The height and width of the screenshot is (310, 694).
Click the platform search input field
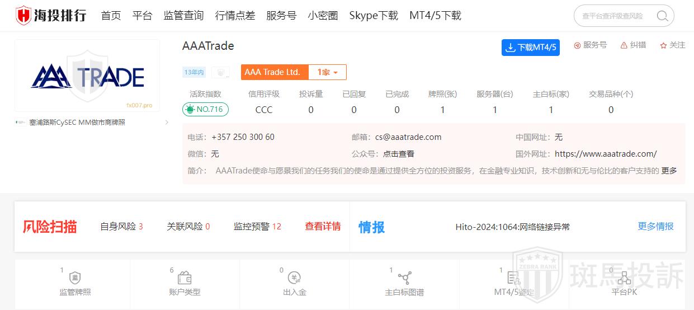point(614,16)
